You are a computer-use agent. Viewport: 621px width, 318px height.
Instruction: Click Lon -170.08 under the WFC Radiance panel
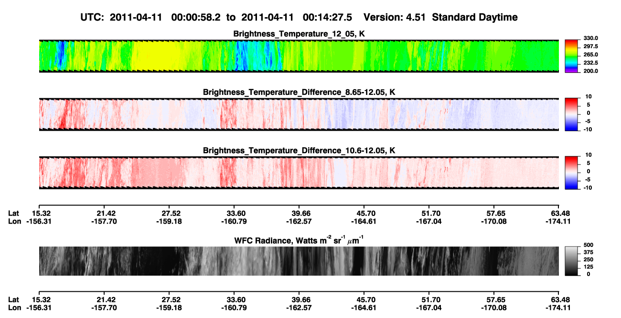(494, 308)
